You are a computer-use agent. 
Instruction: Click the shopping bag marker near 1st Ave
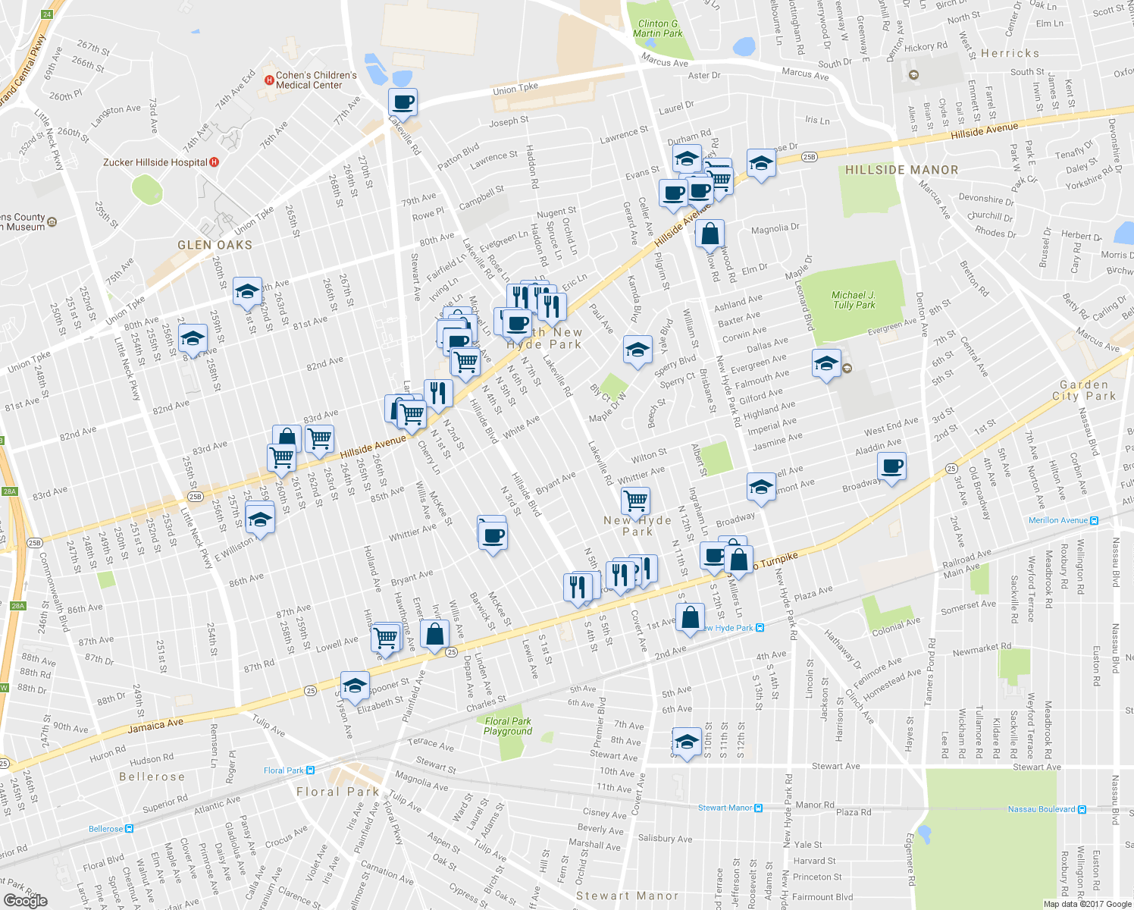[691, 618]
